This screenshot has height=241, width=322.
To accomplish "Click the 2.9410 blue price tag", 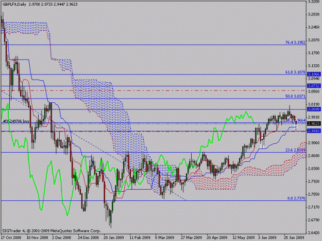I will click(314, 131).
